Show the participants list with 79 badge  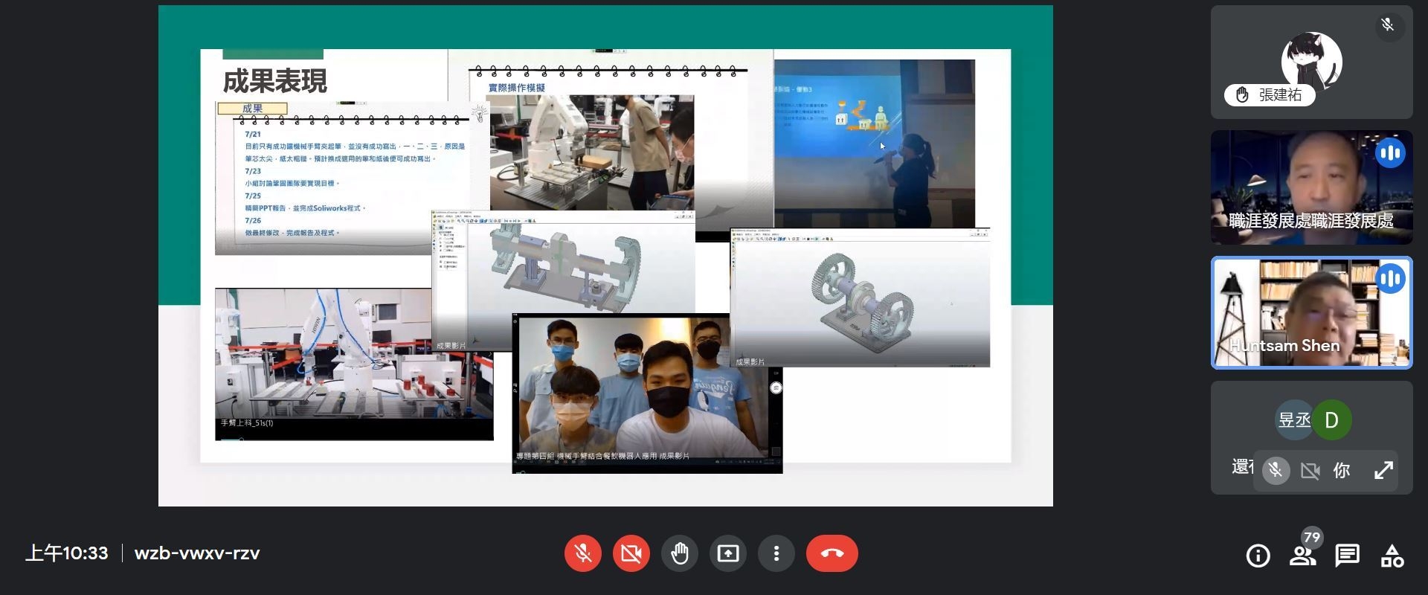pyautogui.click(x=1302, y=556)
